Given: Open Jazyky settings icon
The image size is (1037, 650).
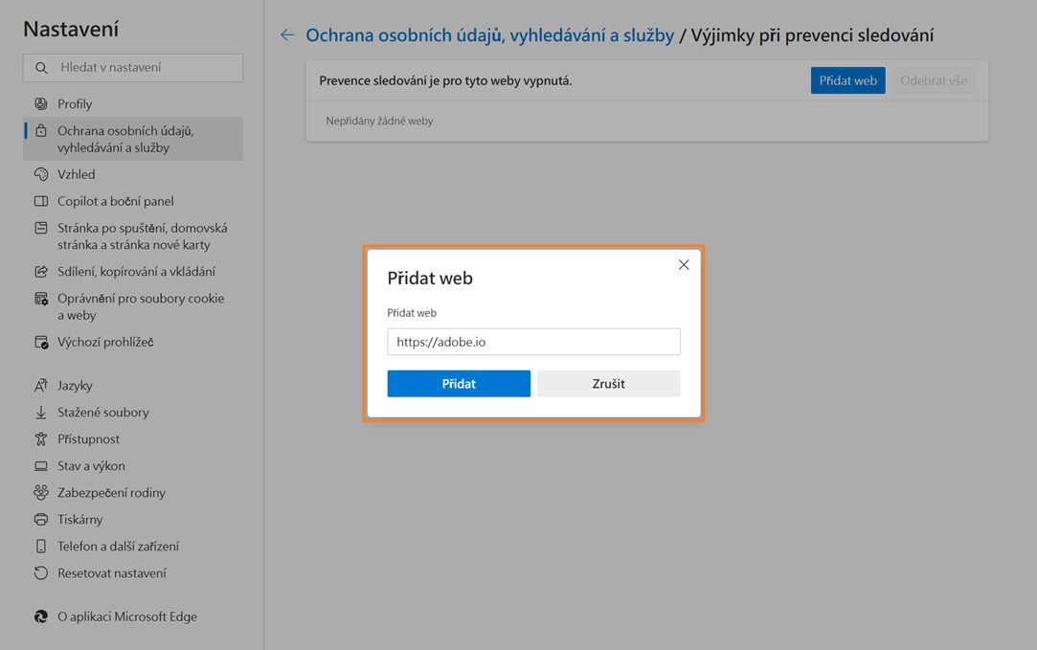Looking at the screenshot, I should (39, 385).
